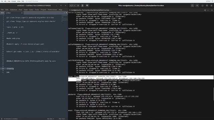This screenshot has height=120, width=214.
Task: Click the lspci | grep -i eth line
Action: pyautogui.click(x=15, y=27)
